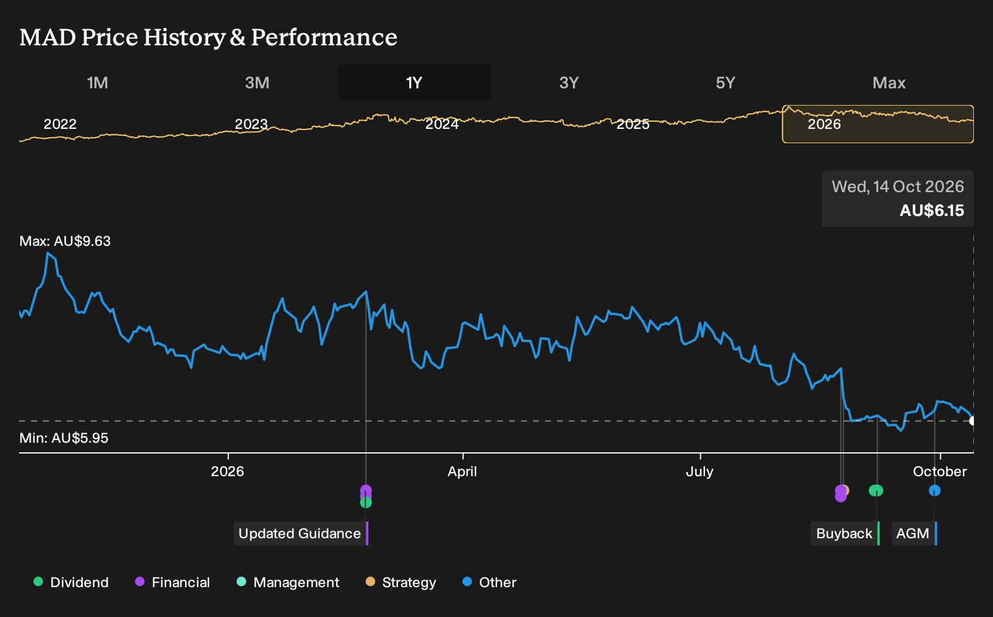993x617 pixels.
Task: Select the blue event marker above AGM
Action: 934,490
